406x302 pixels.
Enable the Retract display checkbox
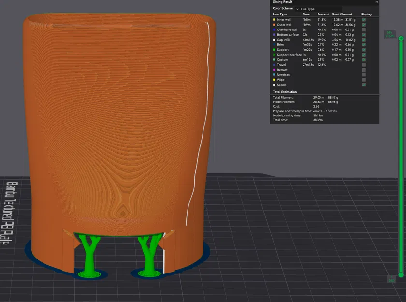[364, 70]
